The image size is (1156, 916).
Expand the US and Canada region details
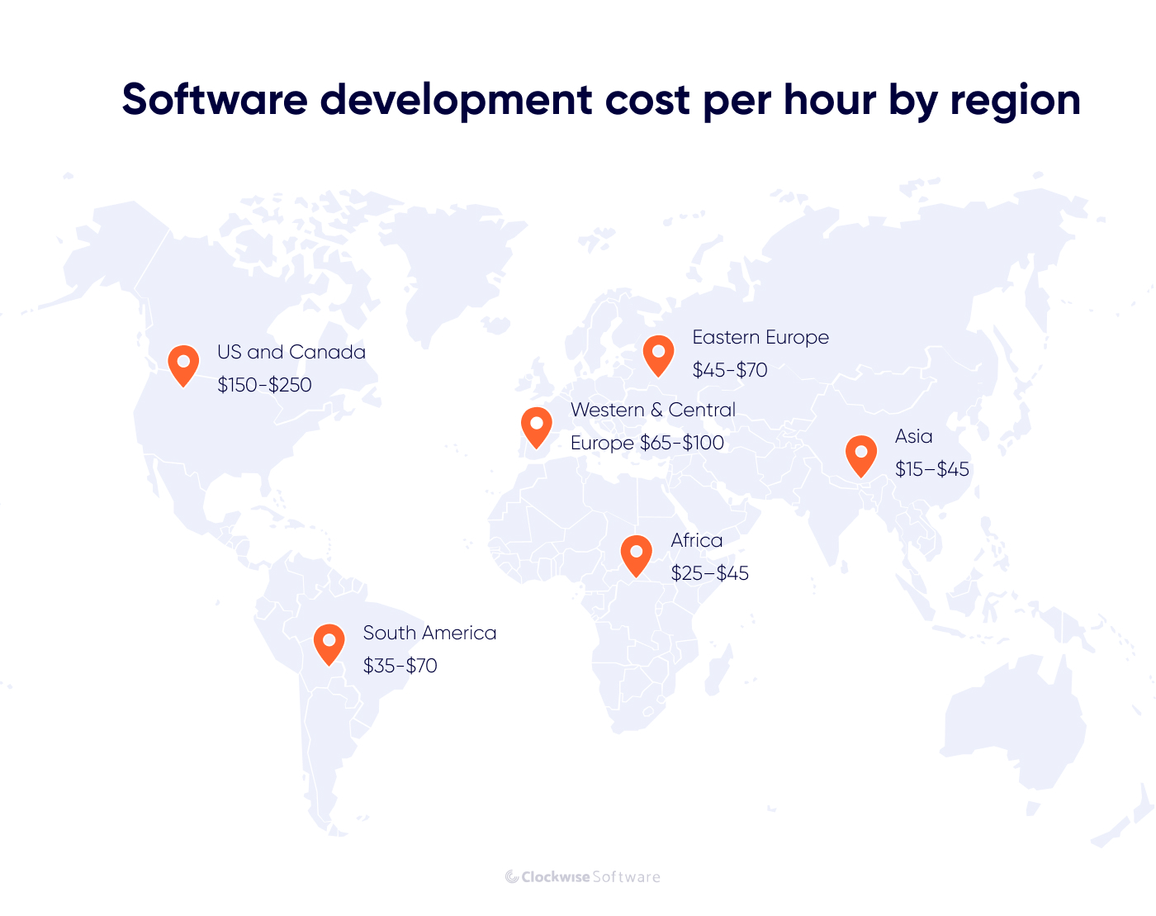coord(291,352)
